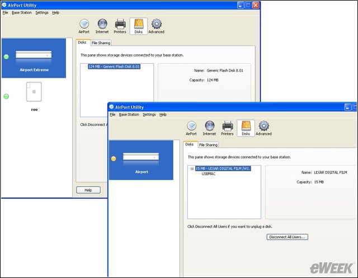358x278 pixels.
Task: Click the Help button in back window
Action: 88,190
